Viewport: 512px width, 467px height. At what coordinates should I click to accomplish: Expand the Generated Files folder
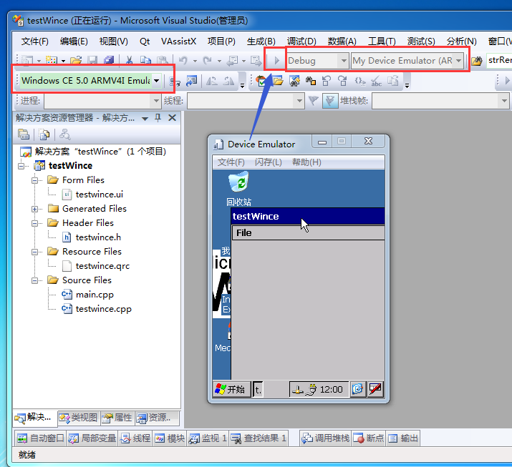(34, 209)
